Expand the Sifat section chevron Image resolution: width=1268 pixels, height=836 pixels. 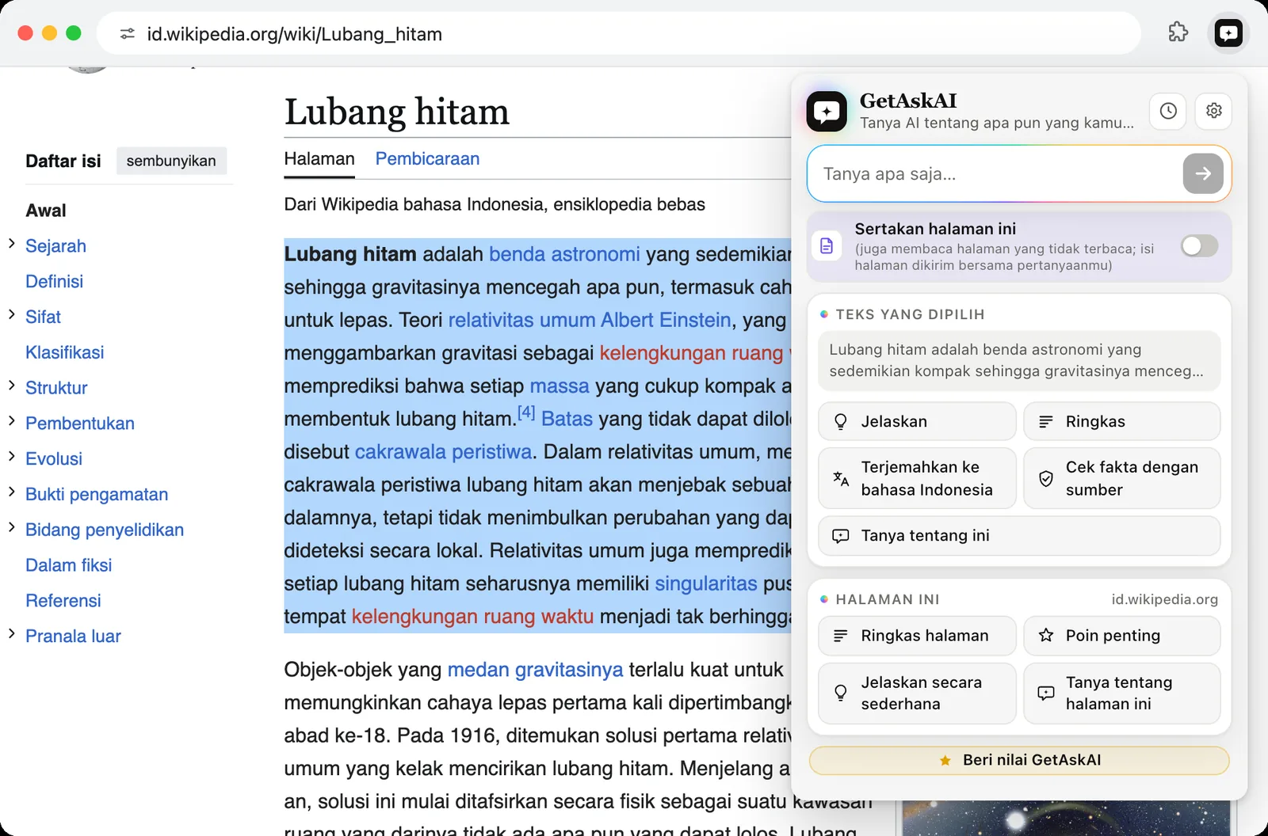coord(12,314)
